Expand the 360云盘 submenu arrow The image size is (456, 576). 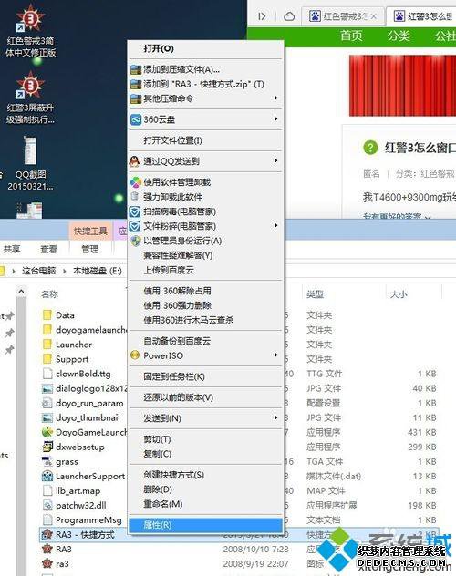coord(275,119)
